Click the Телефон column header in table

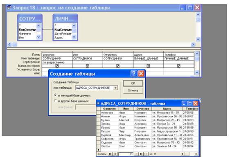click(191, 109)
